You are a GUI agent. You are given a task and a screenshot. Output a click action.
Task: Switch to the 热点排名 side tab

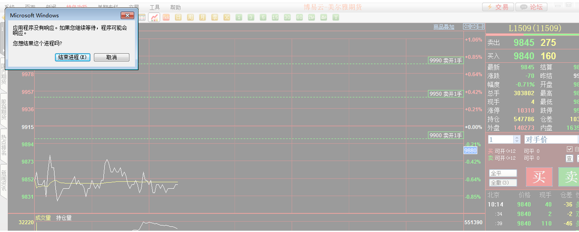coord(3,145)
